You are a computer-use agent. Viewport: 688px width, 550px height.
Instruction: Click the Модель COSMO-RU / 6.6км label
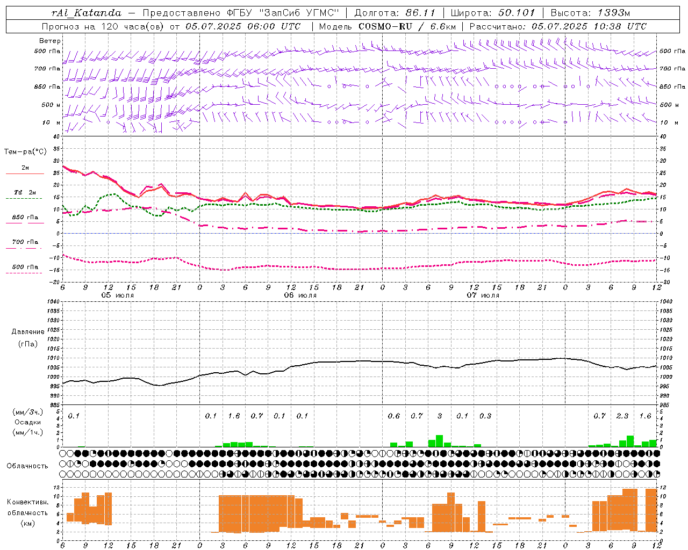pyautogui.click(x=388, y=26)
